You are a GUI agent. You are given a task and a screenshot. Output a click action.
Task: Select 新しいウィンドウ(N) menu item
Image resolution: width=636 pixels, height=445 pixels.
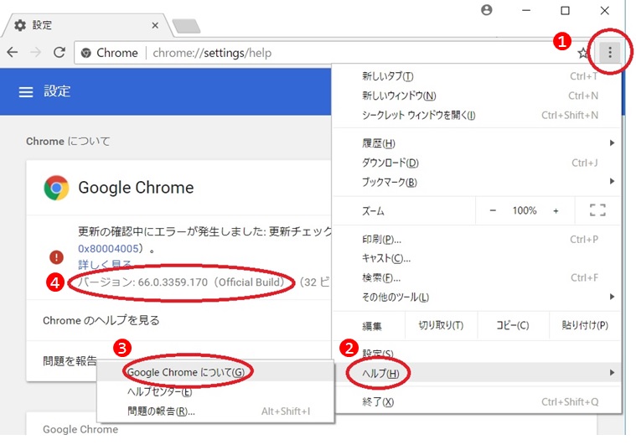477,96
